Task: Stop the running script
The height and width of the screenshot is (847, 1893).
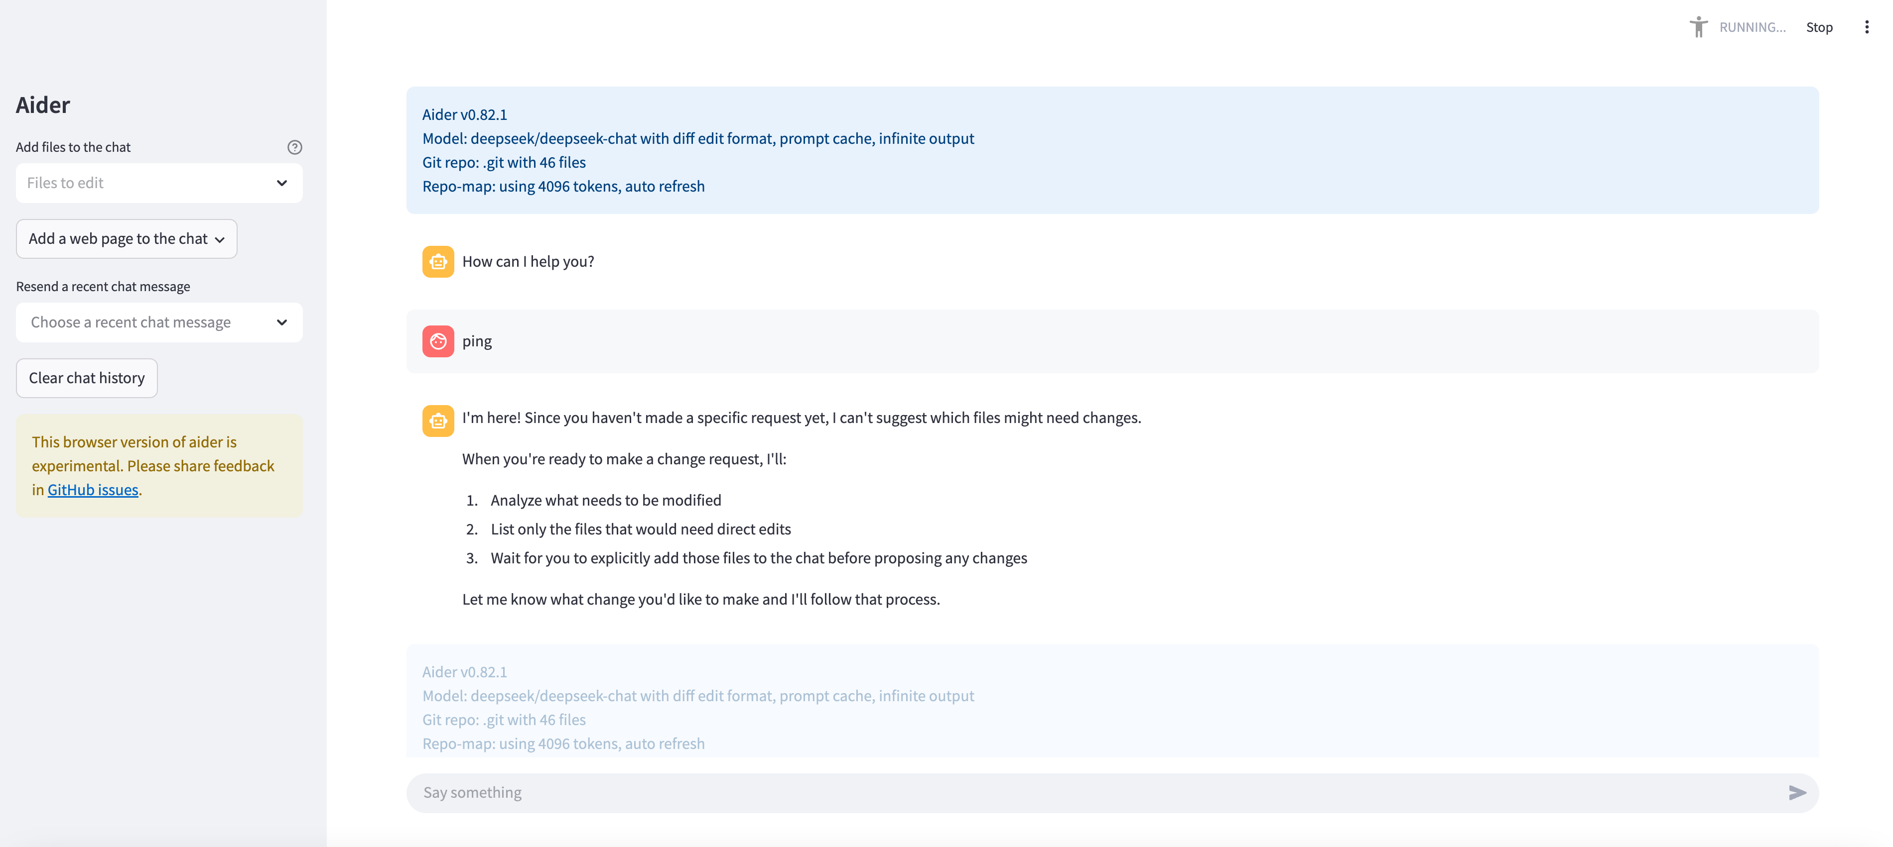Action: [1819, 27]
